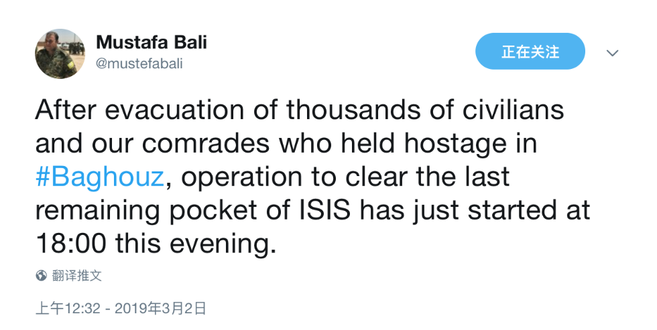Click the phrase 'remaining pocket of ISIS'

(x=193, y=210)
